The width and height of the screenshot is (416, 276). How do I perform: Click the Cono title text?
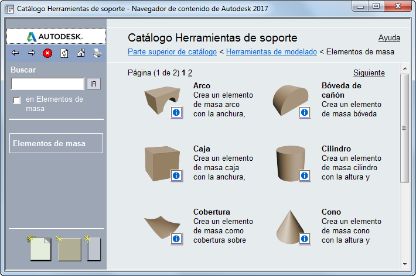coord(331,212)
